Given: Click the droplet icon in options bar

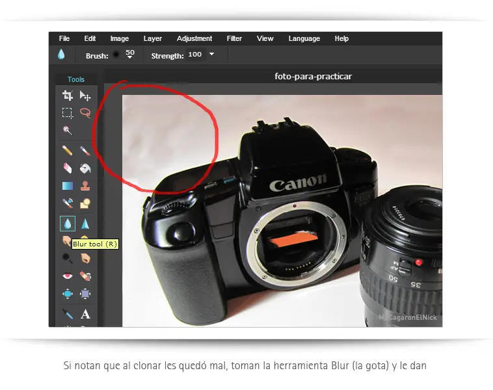Looking at the screenshot, I should [61, 55].
